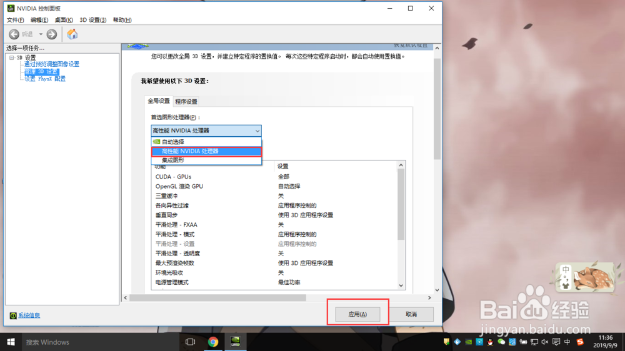Click the Forward arrow in the toolbar
The height and width of the screenshot is (351, 625).
point(52,34)
